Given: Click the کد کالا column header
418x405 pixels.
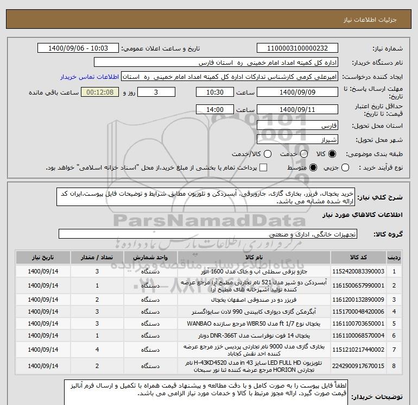Looking at the screenshot, I should [358, 257].
